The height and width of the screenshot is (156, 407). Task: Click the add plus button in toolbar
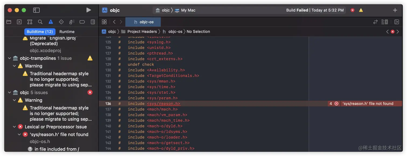(x=395, y=10)
